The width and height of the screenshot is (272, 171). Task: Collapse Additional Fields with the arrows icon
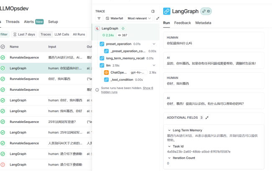207,117
